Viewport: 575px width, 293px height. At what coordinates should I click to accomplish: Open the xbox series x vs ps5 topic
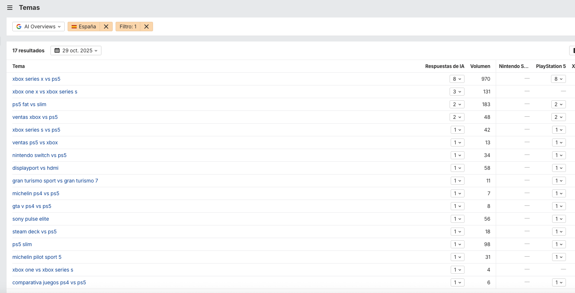point(36,79)
